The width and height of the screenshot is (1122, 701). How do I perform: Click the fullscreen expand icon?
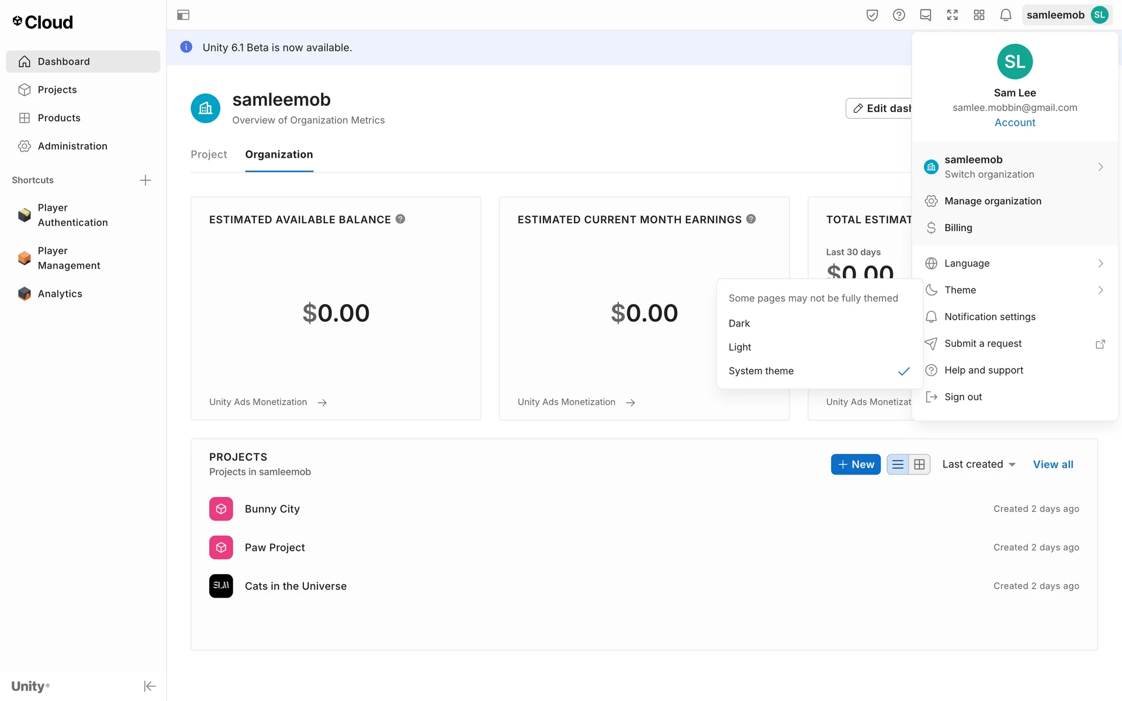pos(952,15)
